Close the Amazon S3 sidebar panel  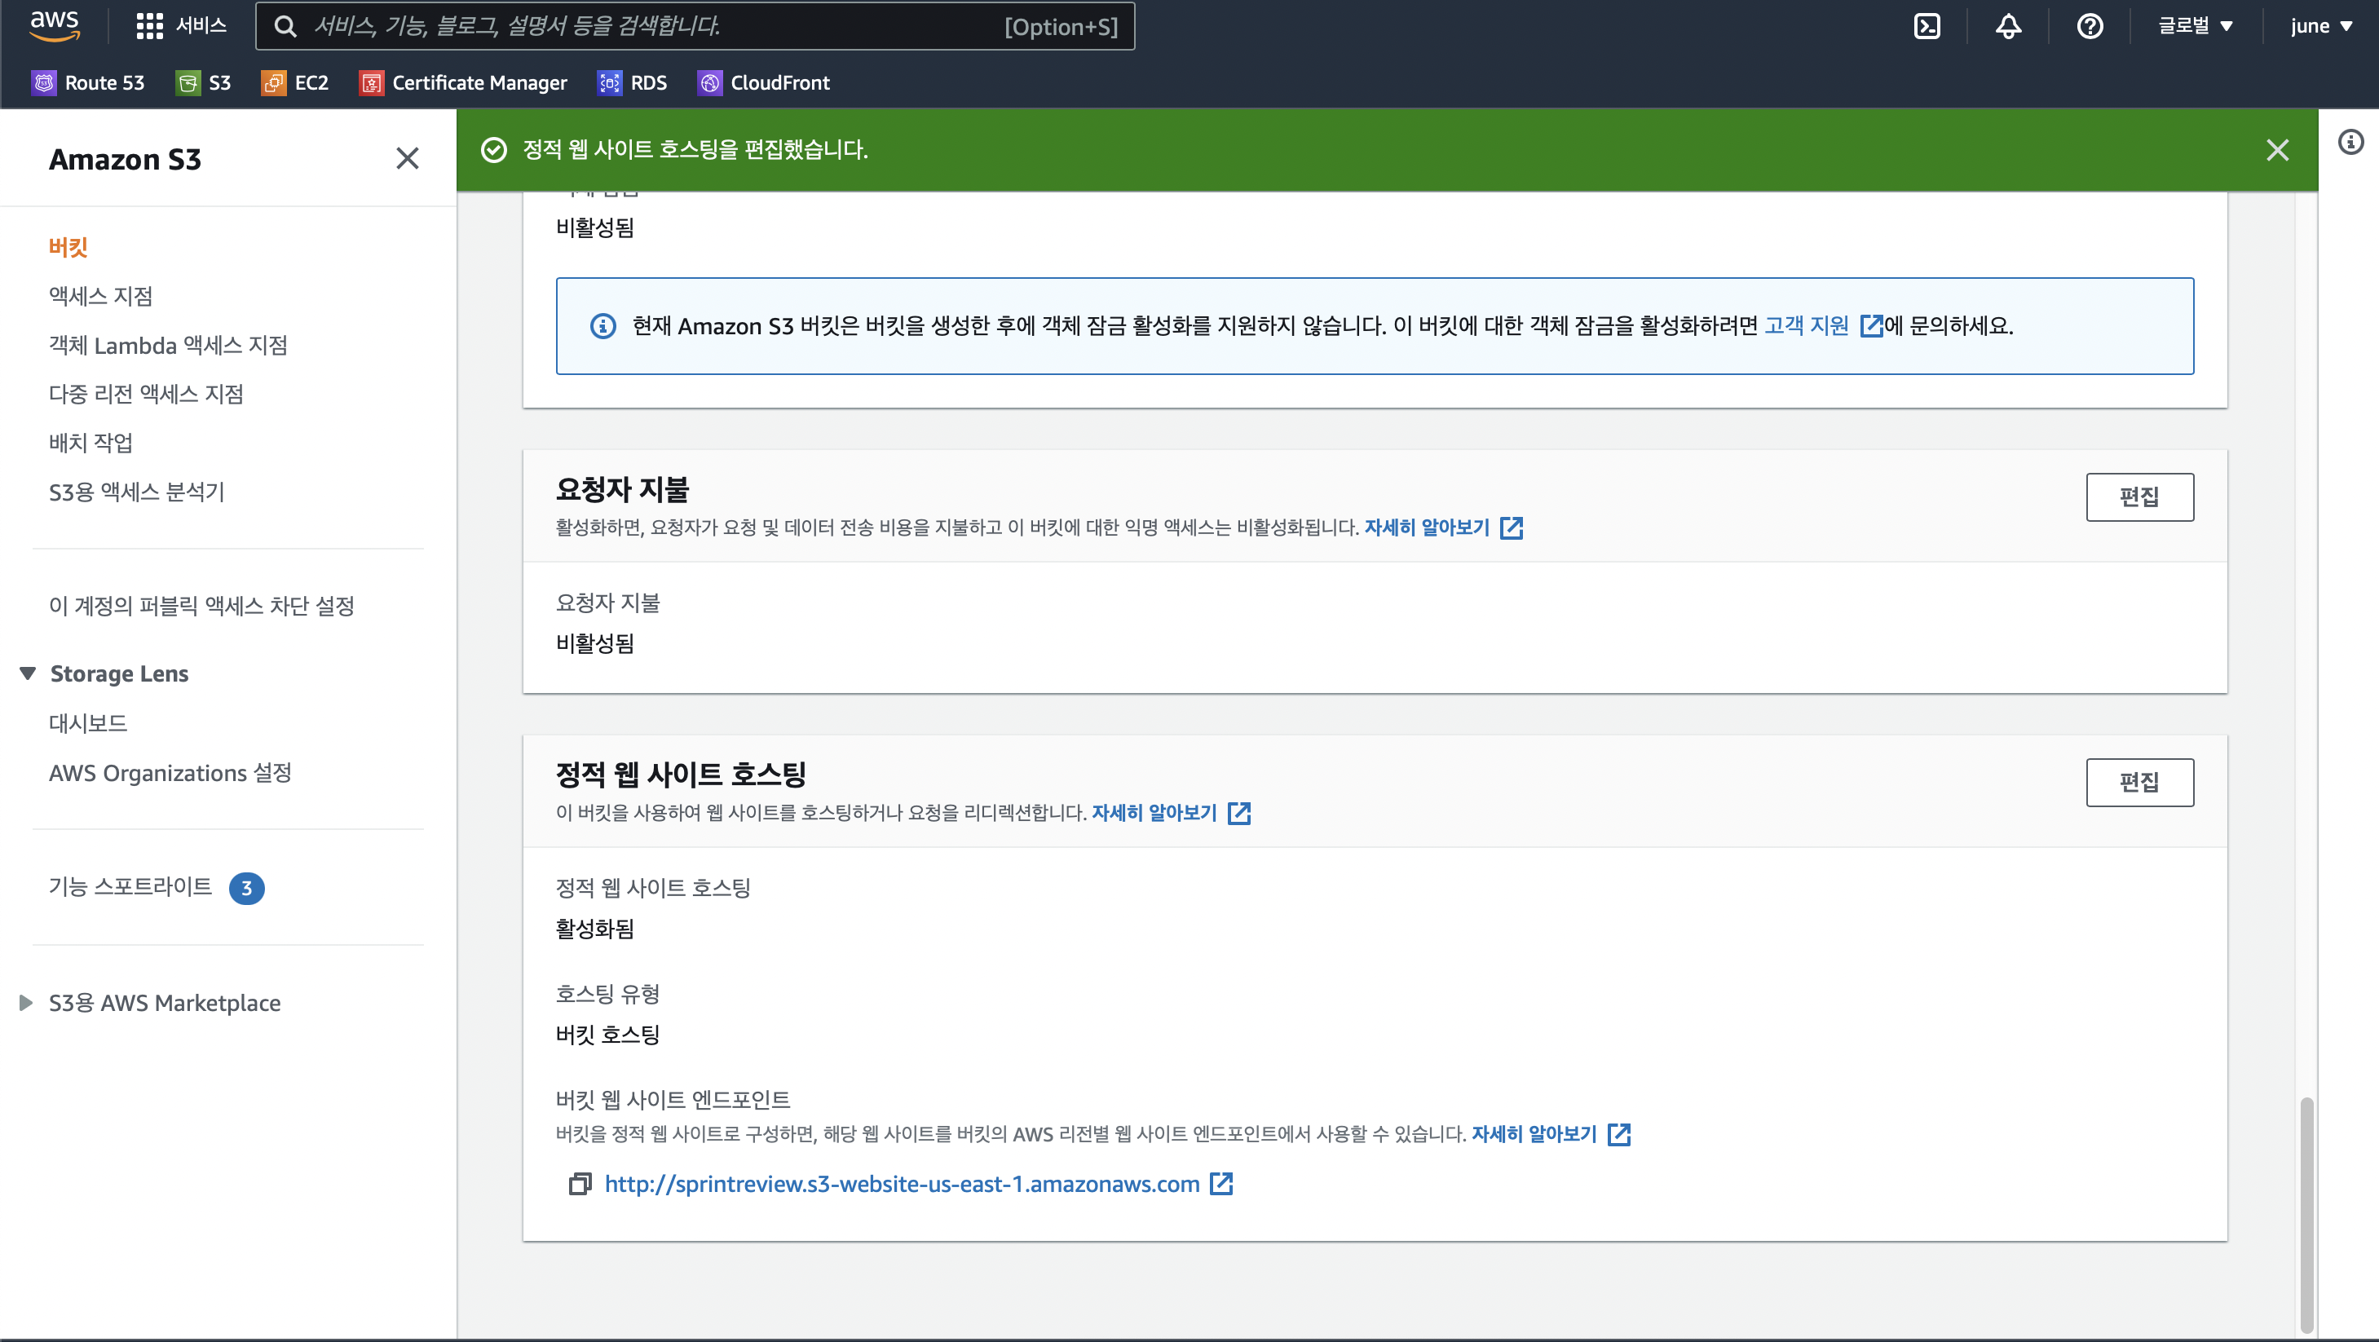tap(408, 159)
